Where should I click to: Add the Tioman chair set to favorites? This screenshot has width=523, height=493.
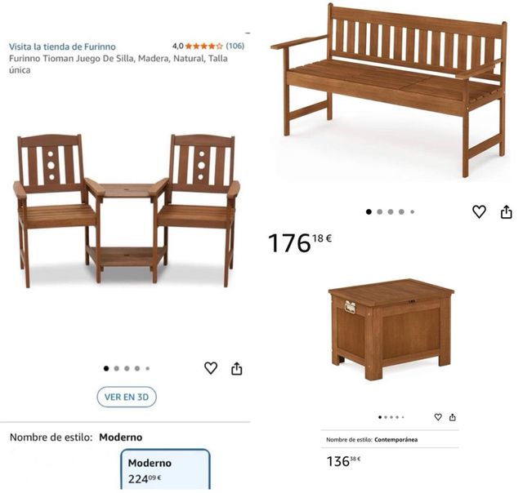point(211,368)
